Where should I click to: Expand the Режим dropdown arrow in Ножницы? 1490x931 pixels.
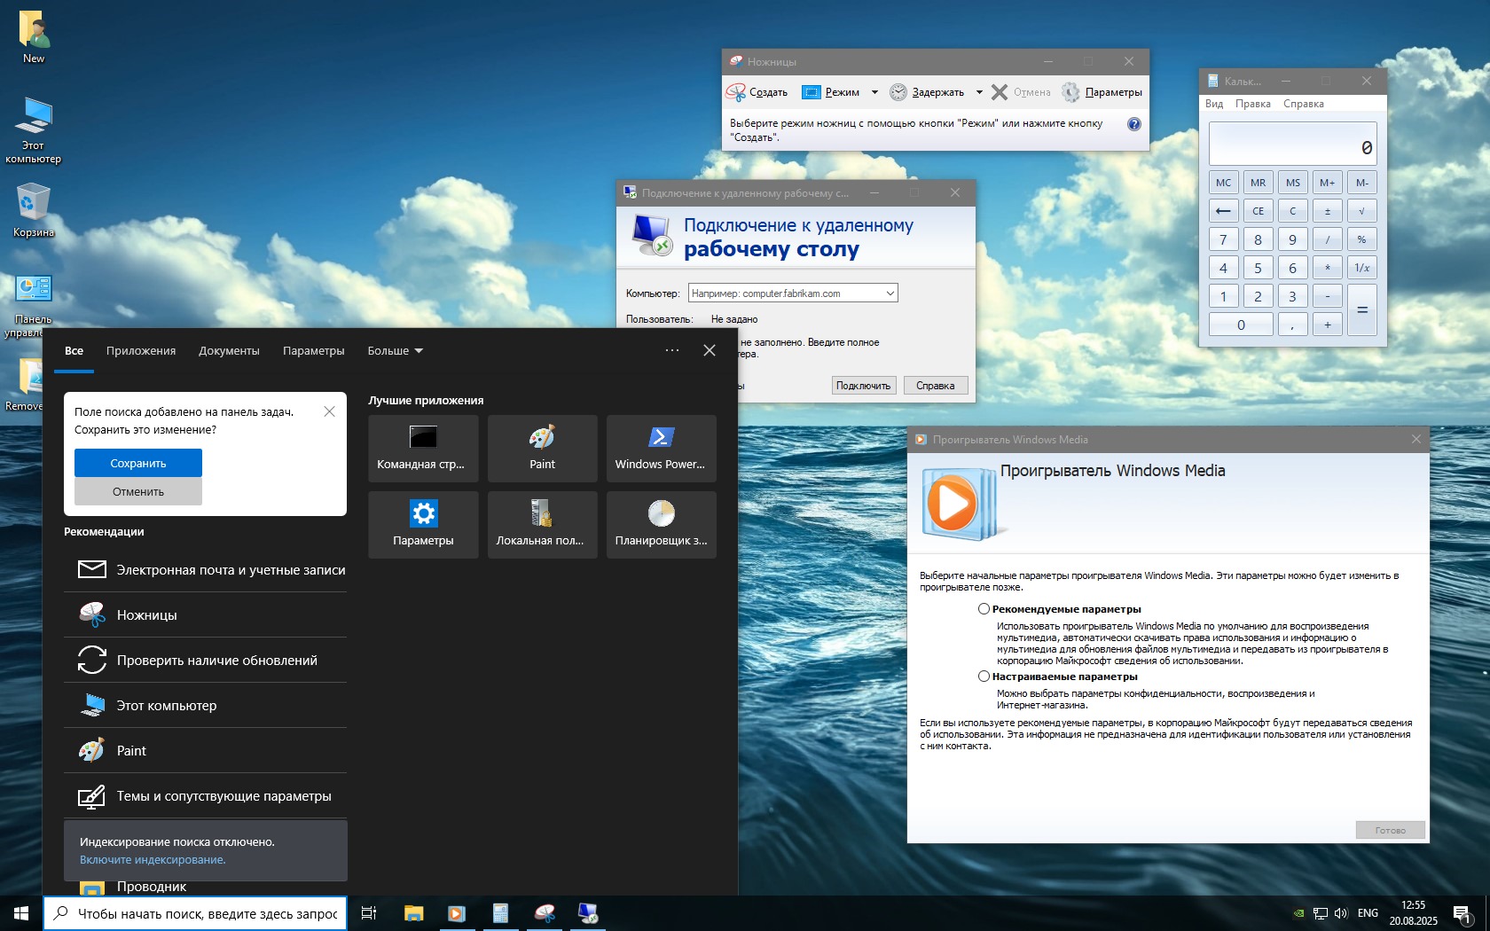(x=874, y=92)
